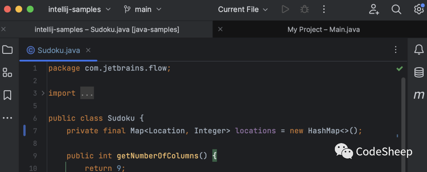The image size is (427, 172).
Task: Expand the folded import block arrow
Action: pos(43,93)
